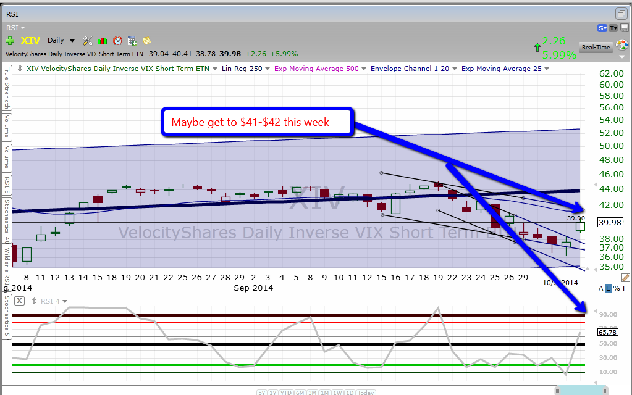Set time span to 1D
Viewport: 632px width, 395px height.
[350, 393]
